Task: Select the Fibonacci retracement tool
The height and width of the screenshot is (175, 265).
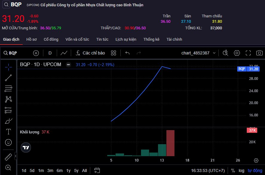Action: click(8, 89)
